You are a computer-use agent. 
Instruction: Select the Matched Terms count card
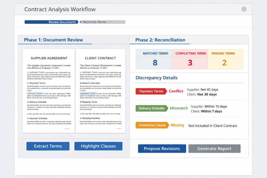pos(154,59)
